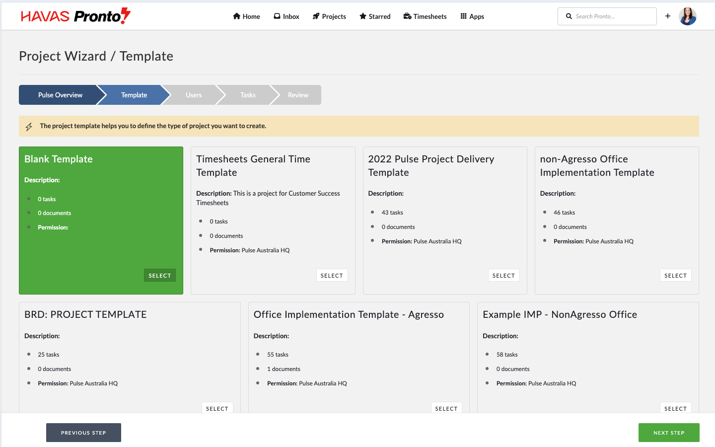
Task: Select the Blank Template
Action: (x=160, y=276)
